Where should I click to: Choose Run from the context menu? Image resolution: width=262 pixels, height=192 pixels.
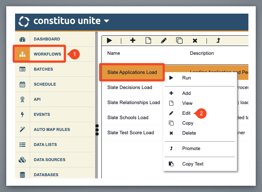pos(200,78)
